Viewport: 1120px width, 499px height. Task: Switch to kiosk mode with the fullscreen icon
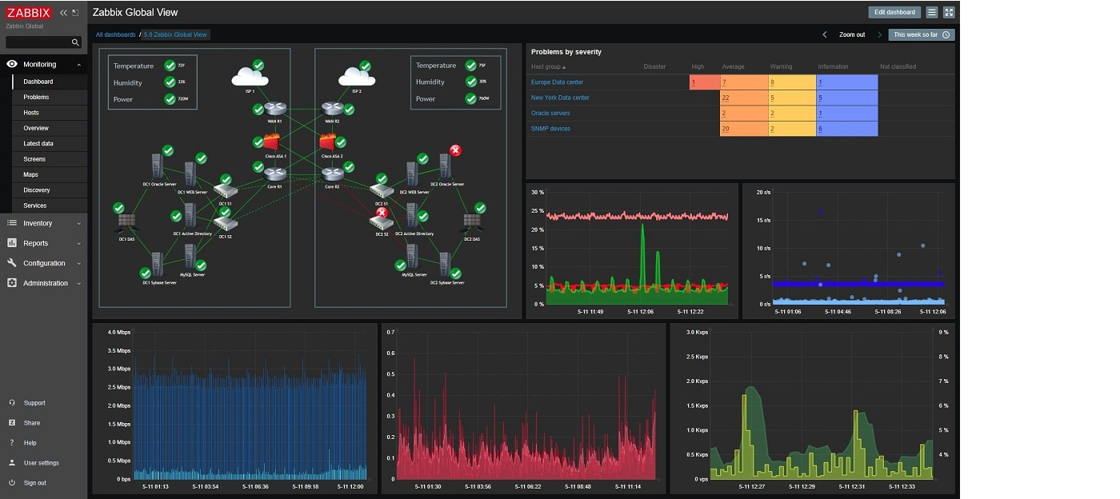(949, 12)
